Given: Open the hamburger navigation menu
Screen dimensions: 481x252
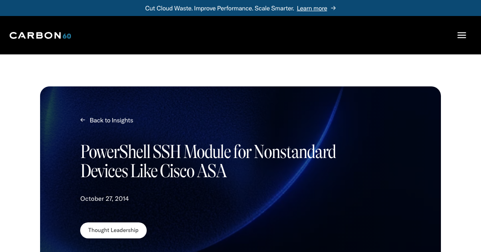Looking at the screenshot, I should tap(462, 35).
